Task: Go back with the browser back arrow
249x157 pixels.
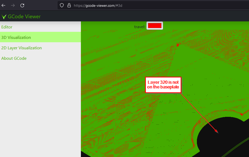Action: click(x=3, y=5)
